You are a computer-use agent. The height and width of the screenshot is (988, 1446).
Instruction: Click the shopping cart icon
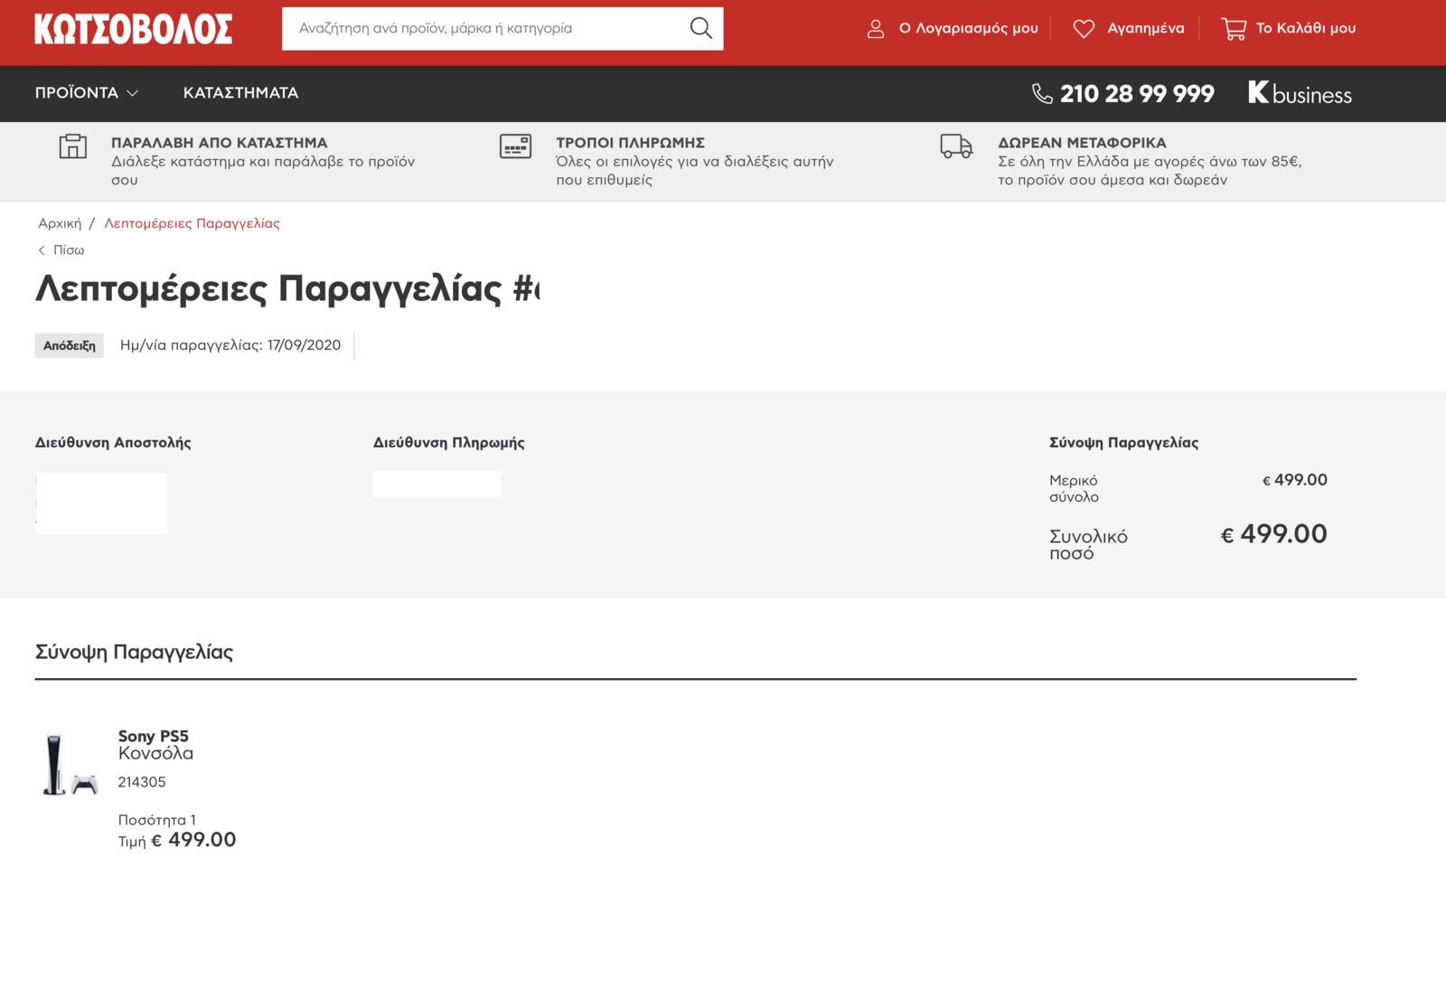point(1234,29)
